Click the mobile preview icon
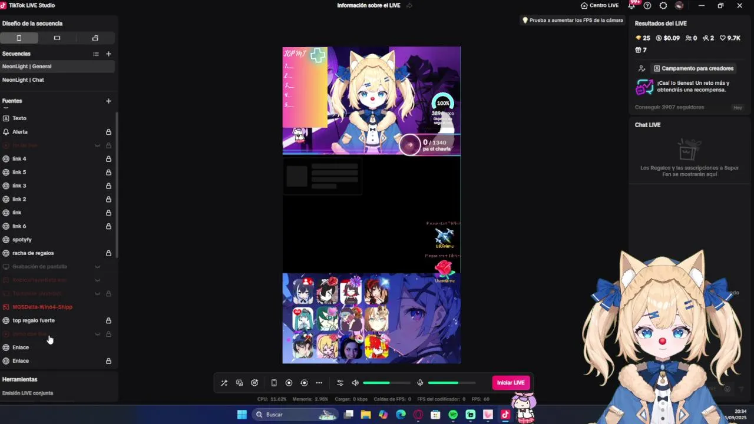 coord(274,383)
